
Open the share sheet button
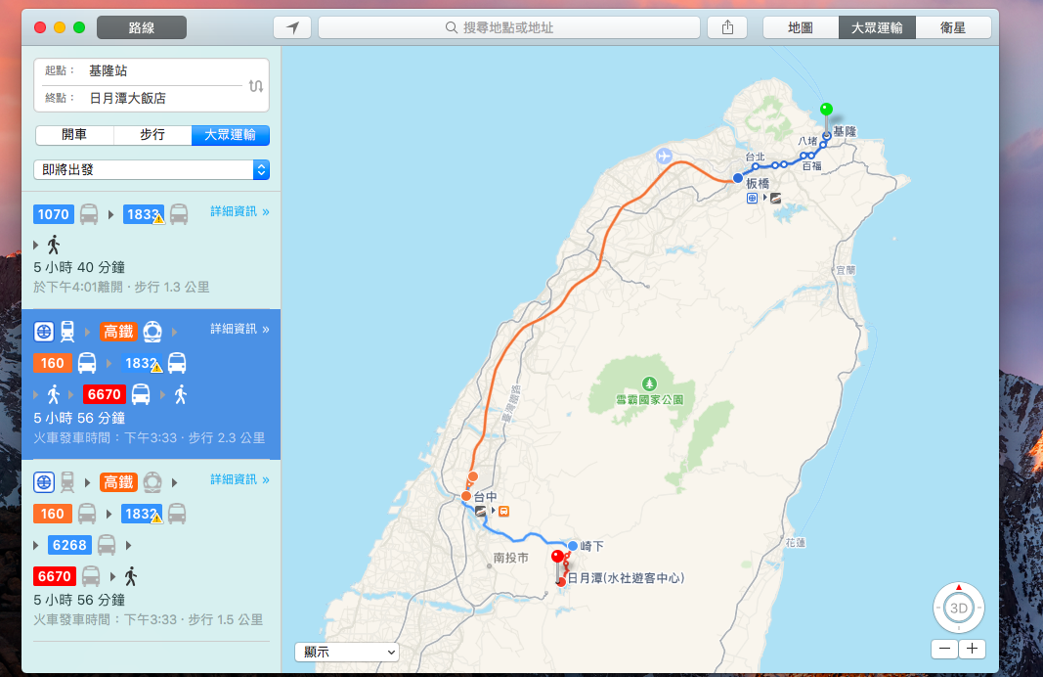(727, 27)
